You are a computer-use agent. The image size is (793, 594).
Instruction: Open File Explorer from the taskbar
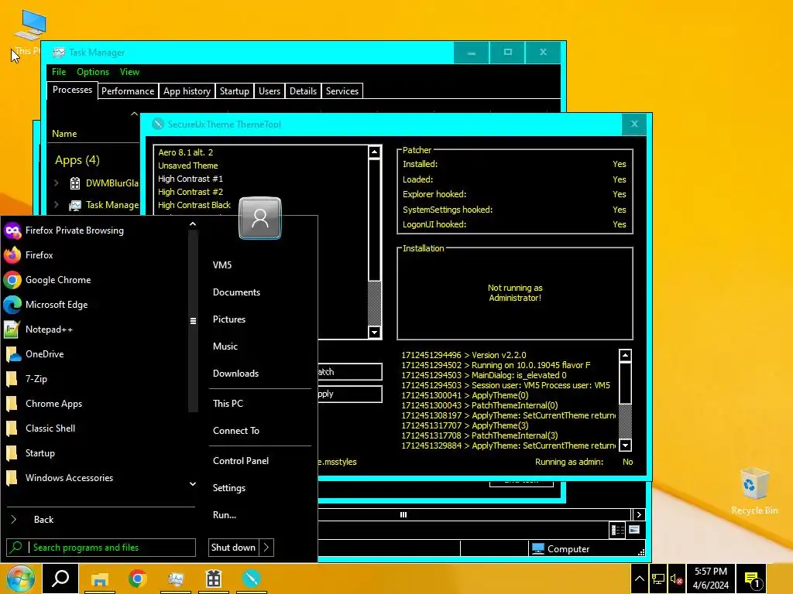tap(100, 579)
